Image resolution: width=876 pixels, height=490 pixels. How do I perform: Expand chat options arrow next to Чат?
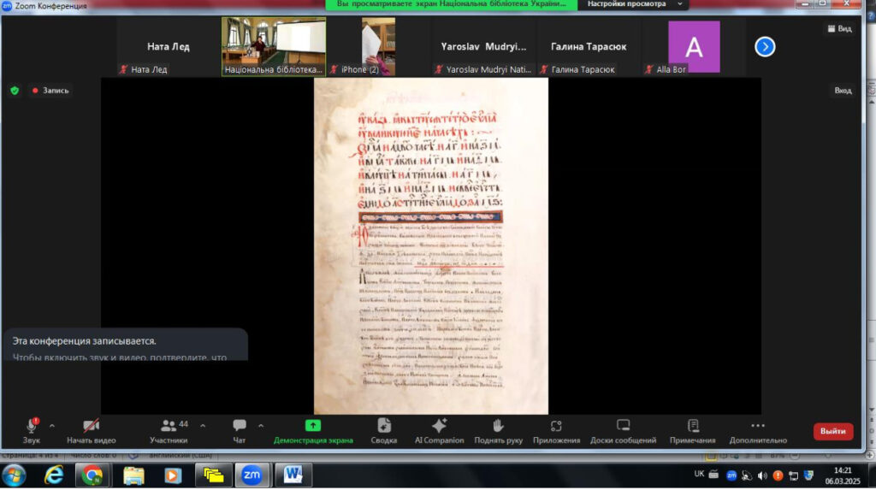click(261, 427)
